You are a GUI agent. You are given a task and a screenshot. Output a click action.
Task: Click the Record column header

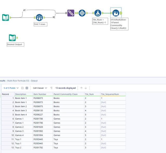(x=8, y=94)
